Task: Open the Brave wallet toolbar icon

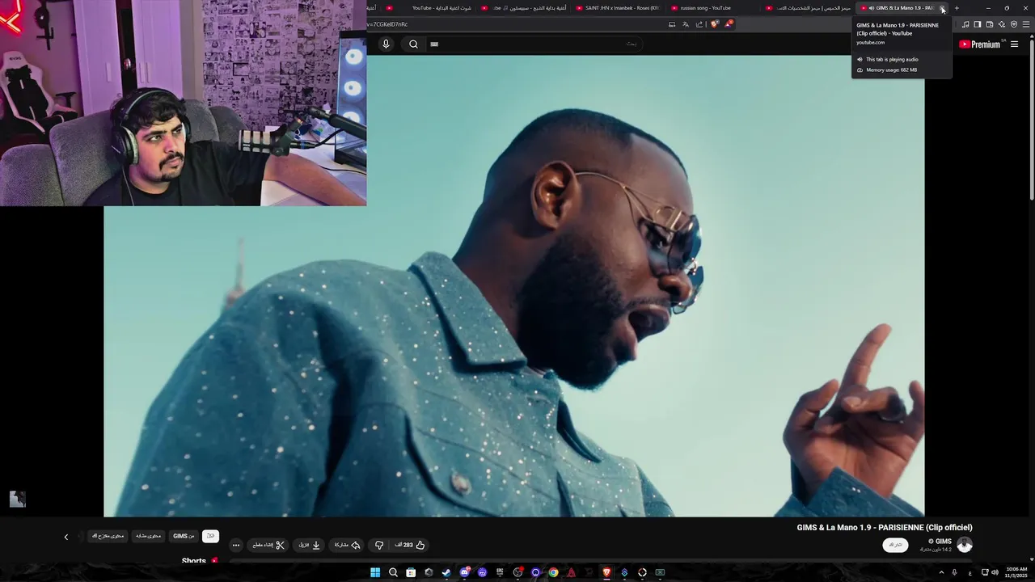Action: pyautogui.click(x=990, y=24)
